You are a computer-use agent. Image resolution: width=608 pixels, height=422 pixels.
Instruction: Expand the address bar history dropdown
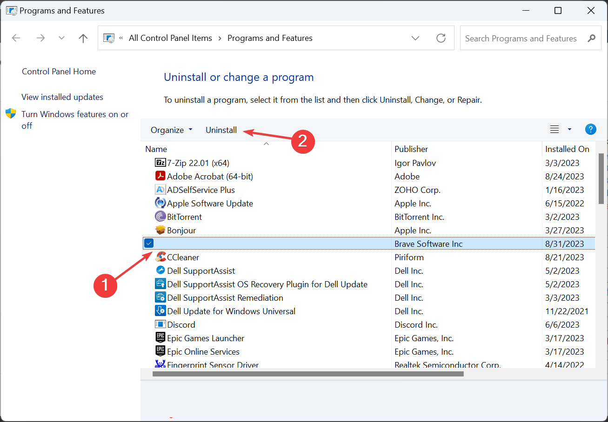click(415, 38)
